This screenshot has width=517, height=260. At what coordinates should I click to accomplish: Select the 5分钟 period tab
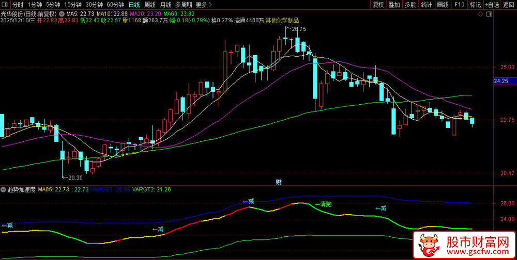point(53,5)
